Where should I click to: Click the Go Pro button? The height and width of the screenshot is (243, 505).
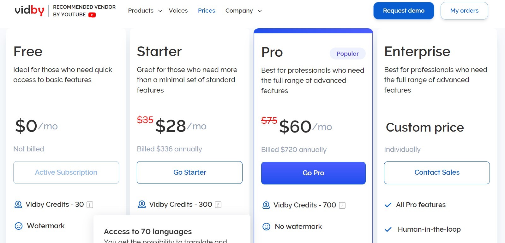coord(313,173)
